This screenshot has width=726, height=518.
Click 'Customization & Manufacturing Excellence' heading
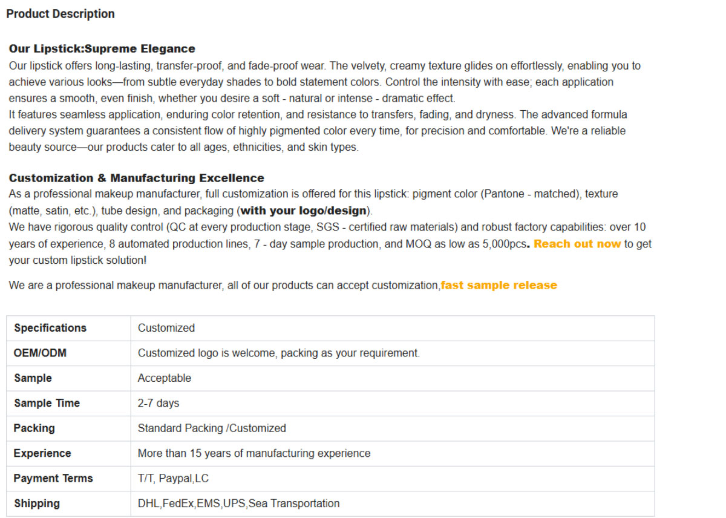tap(137, 178)
